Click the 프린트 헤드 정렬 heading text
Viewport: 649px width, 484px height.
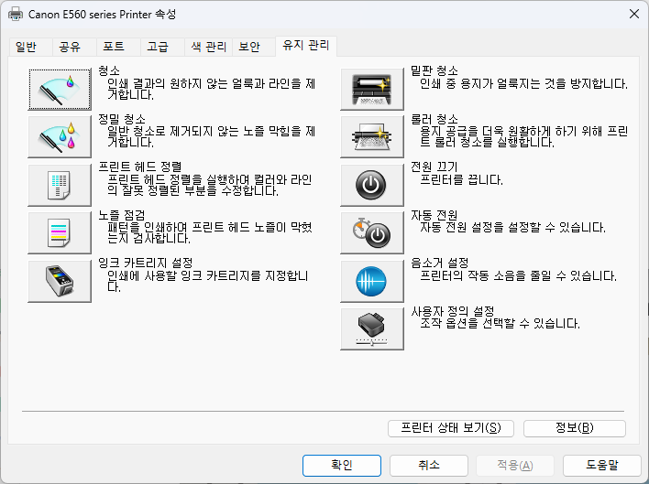[x=140, y=167]
